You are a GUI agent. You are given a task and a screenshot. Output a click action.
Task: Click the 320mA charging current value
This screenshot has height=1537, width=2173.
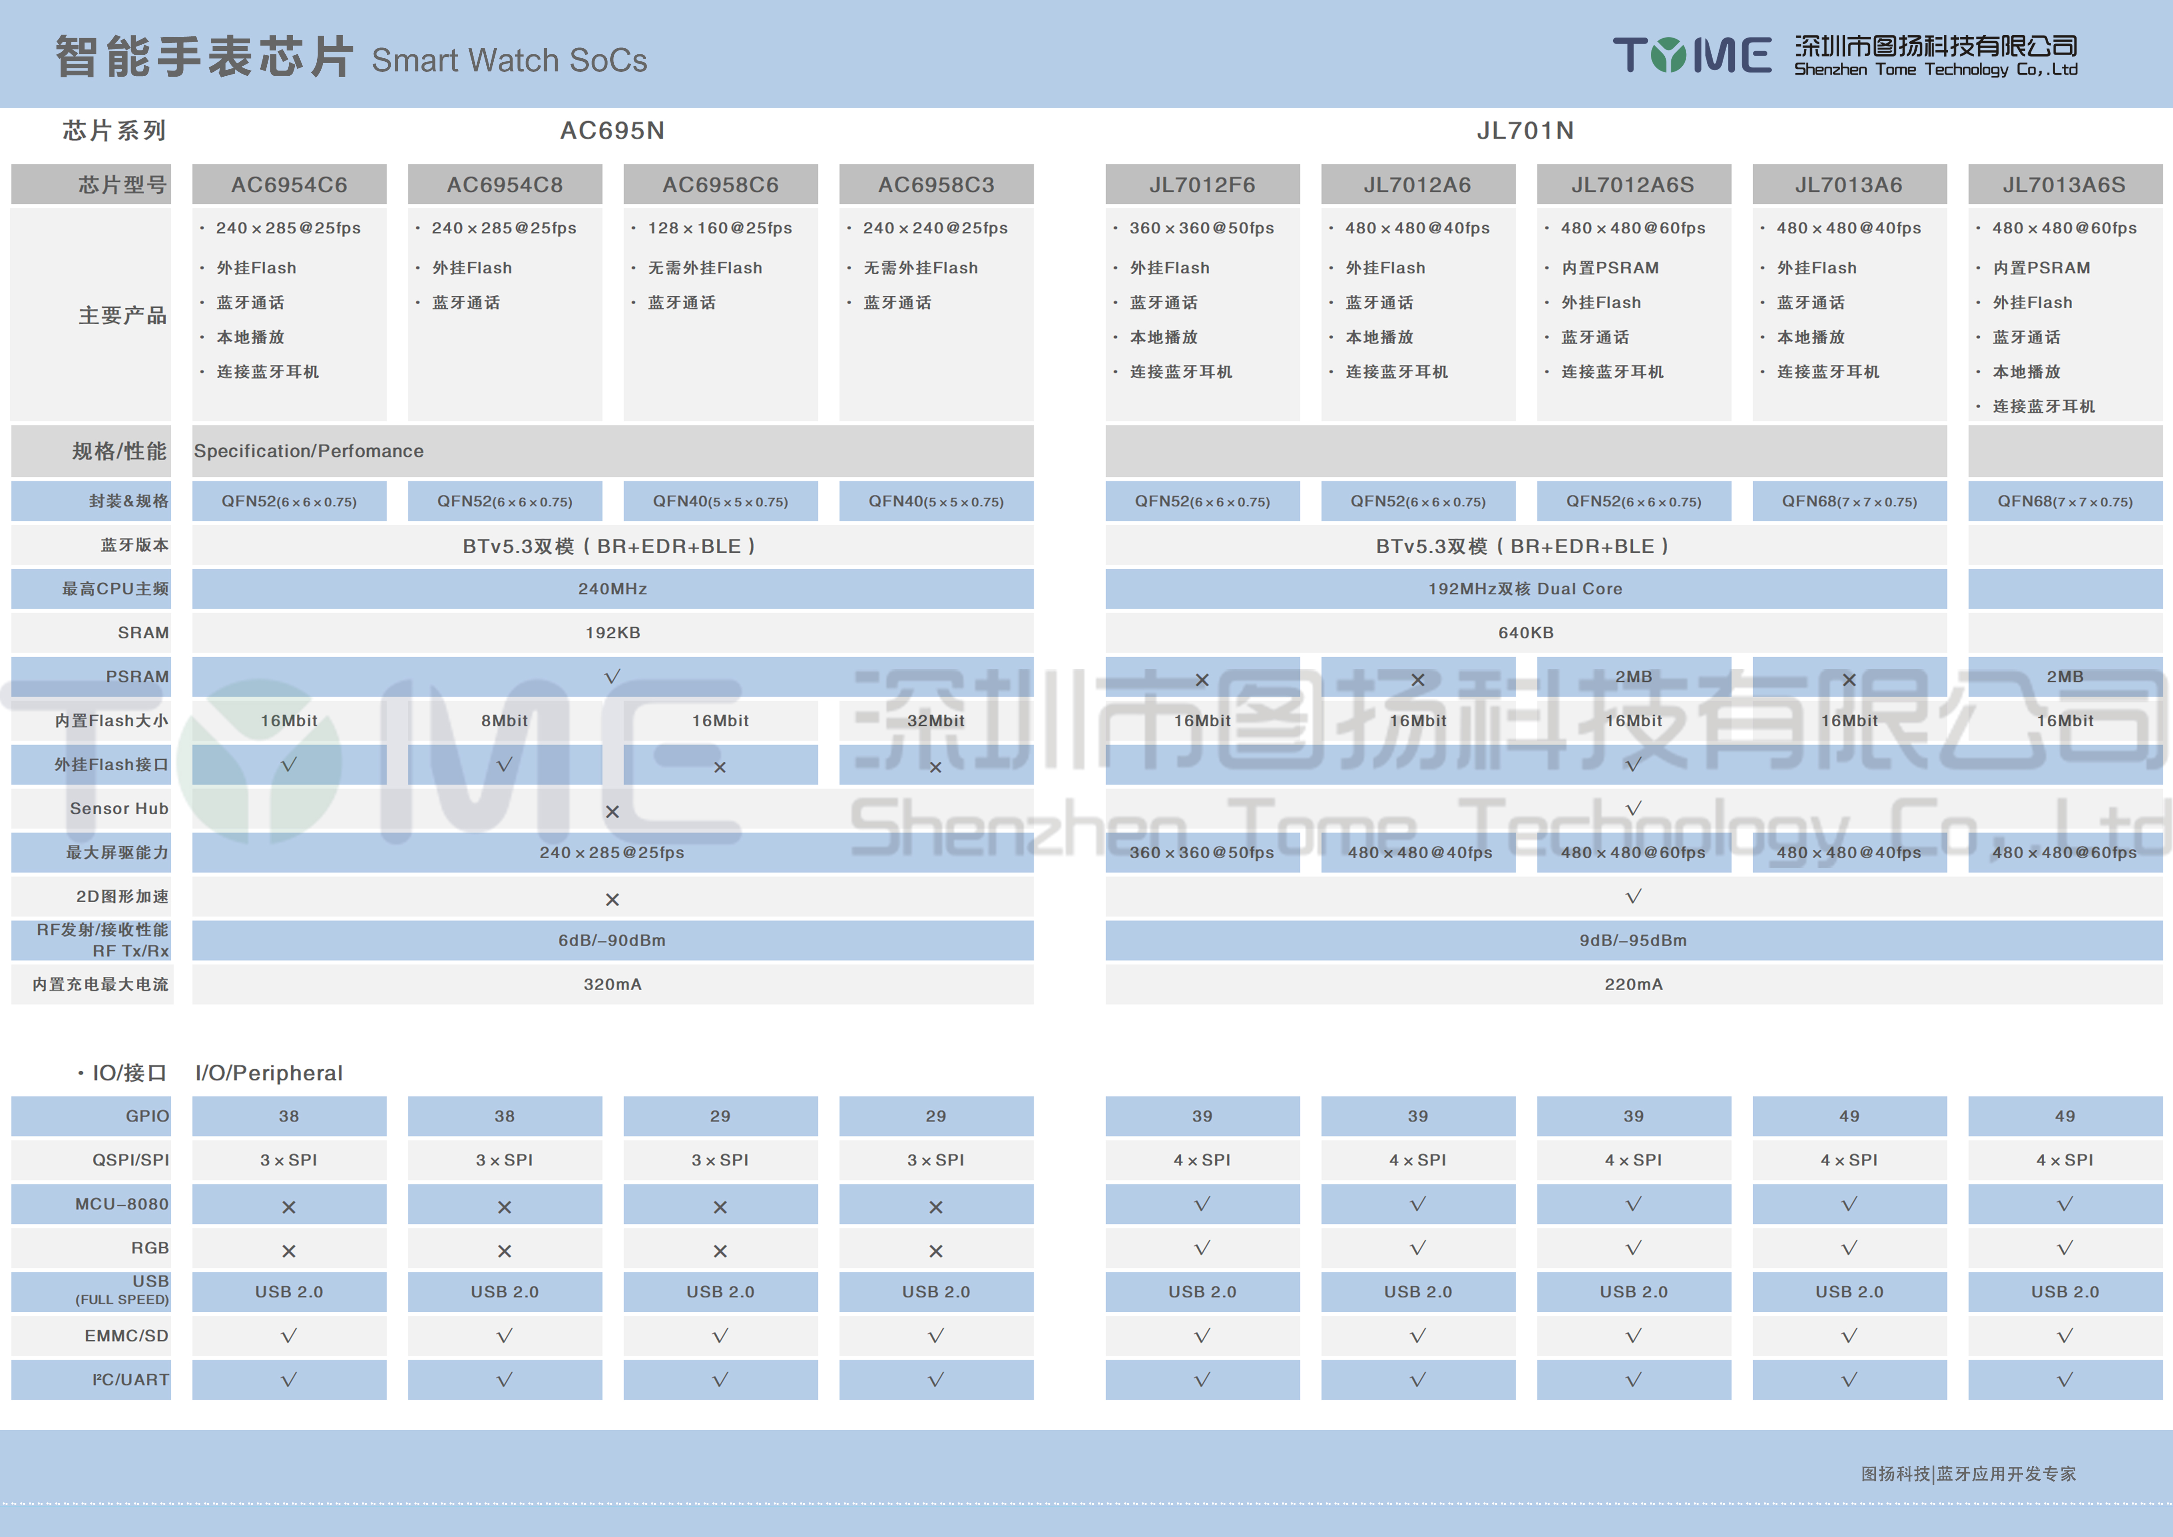pyautogui.click(x=612, y=985)
